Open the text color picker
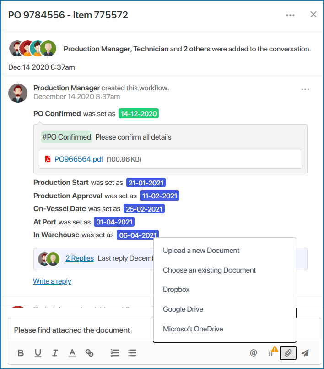Viewport: 324px width, 369px height. 72,353
